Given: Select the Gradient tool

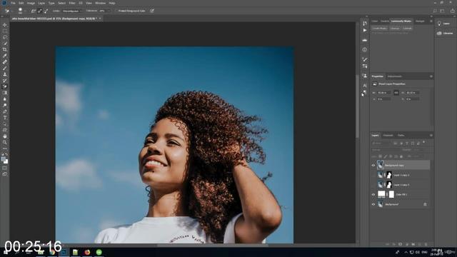Looking at the screenshot, I should pyautogui.click(x=5, y=93).
